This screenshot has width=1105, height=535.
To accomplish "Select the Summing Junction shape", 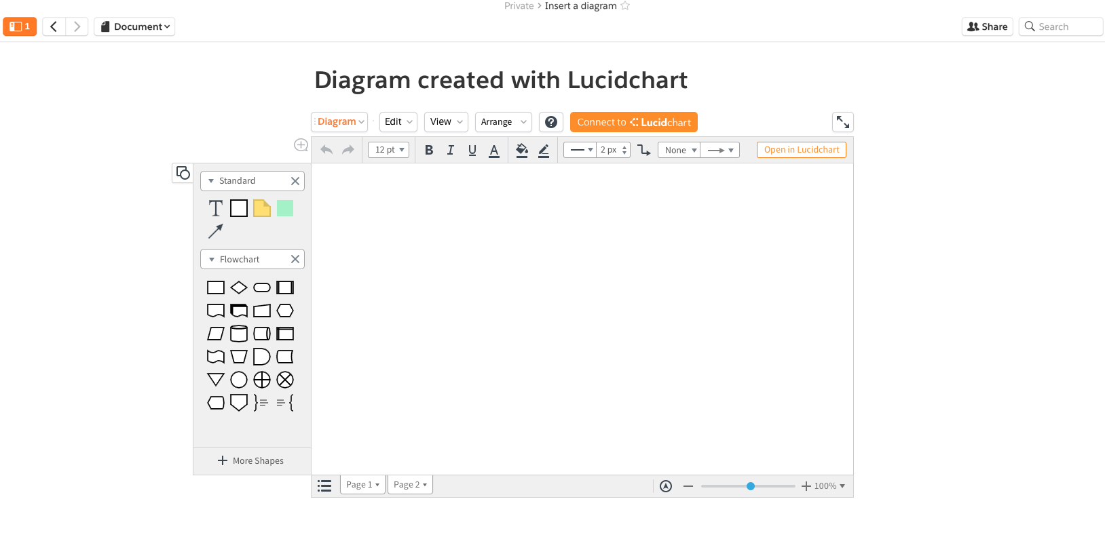I will click(285, 380).
